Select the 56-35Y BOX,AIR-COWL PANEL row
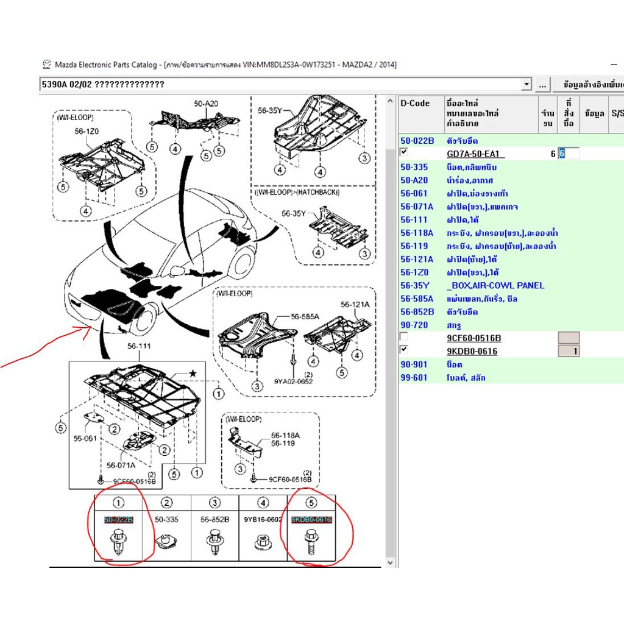This screenshot has width=624, height=624. pos(495,285)
